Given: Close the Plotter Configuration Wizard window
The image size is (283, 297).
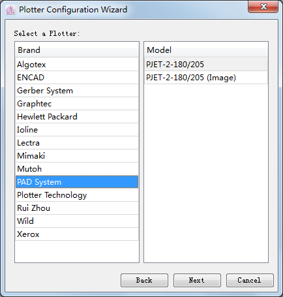Looking at the screenshot, I should (x=263, y=7).
